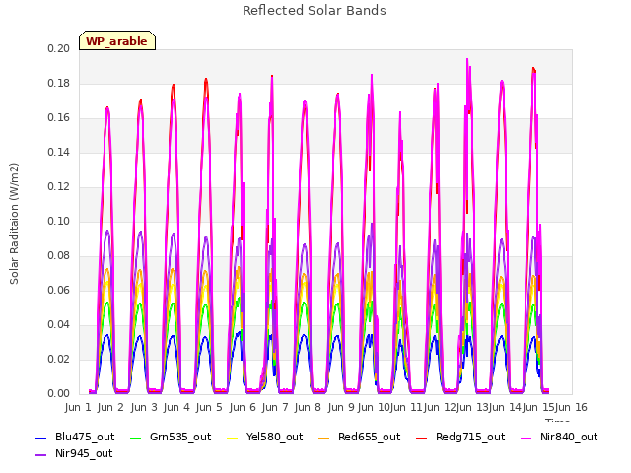The height and width of the screenshot is (473, 631).
Task: Click the Solar Raditaion (W/m2) axis label
Action: pyautogui.click(x=14, y=224)
